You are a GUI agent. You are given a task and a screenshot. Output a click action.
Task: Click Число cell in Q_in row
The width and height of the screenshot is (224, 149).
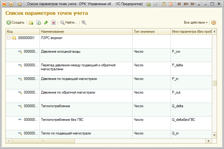[151, 134]
